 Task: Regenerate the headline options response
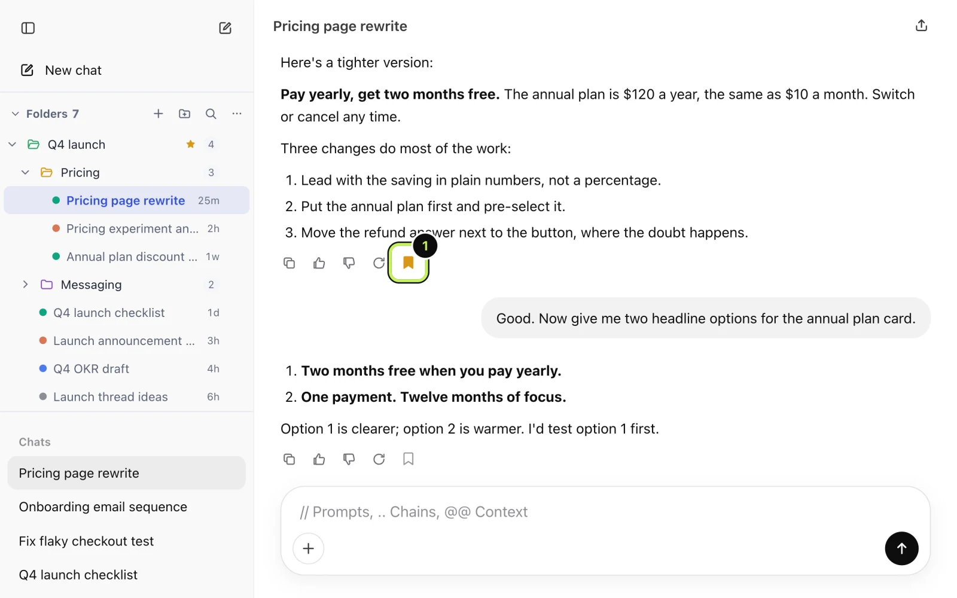pyautogui.click(x=379, y=459)
